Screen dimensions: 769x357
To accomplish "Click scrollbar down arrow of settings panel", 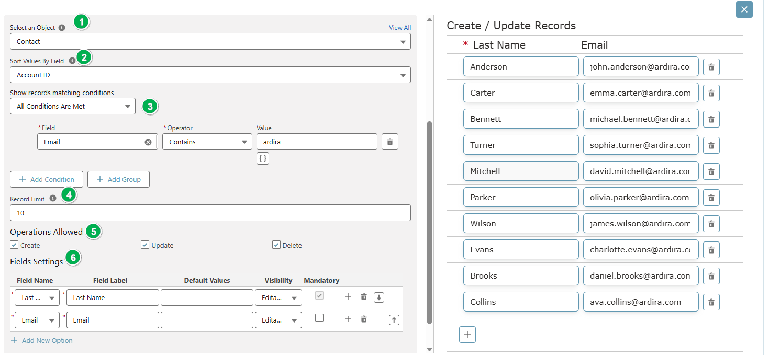I will [430, 349].
